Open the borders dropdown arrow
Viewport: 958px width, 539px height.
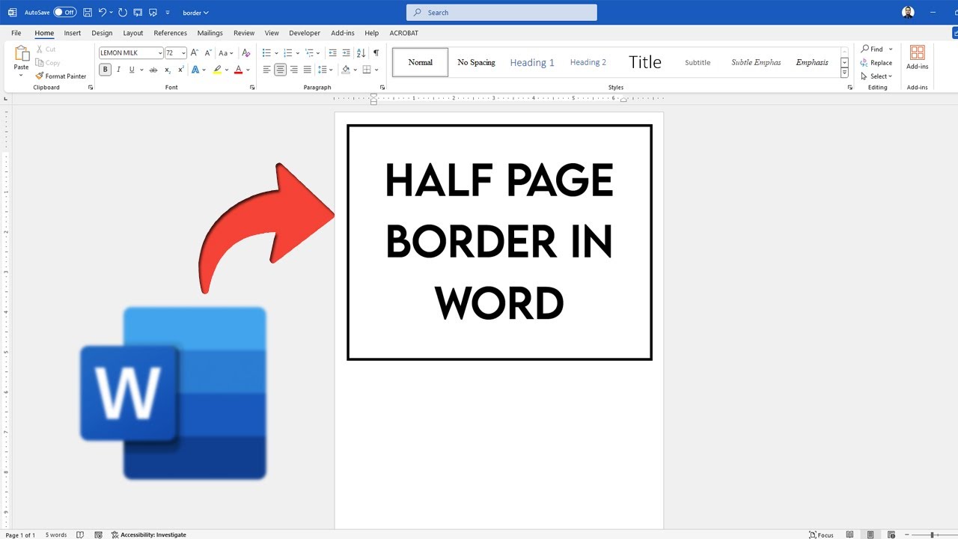pos(376,70)
